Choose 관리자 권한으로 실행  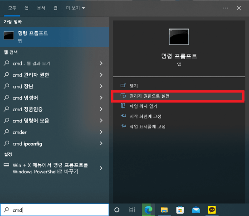(178, 96)
